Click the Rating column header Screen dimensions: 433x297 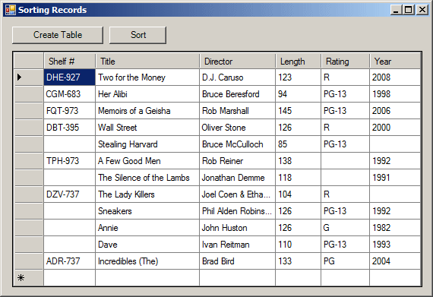click(345, 61)
